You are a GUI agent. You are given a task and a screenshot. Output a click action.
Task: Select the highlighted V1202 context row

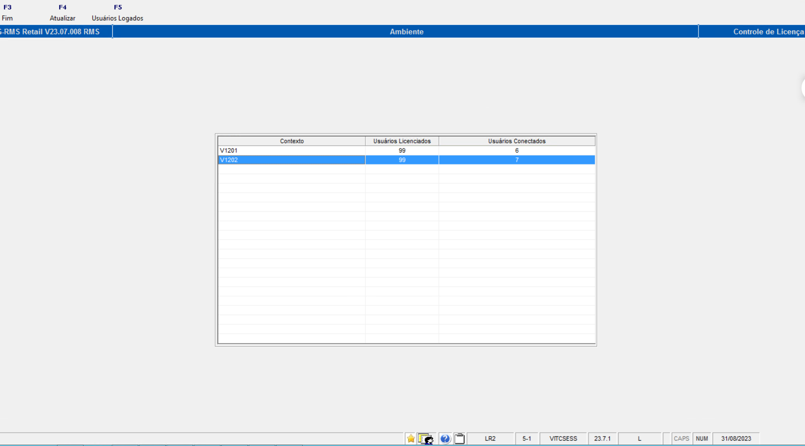click(291, 160)
